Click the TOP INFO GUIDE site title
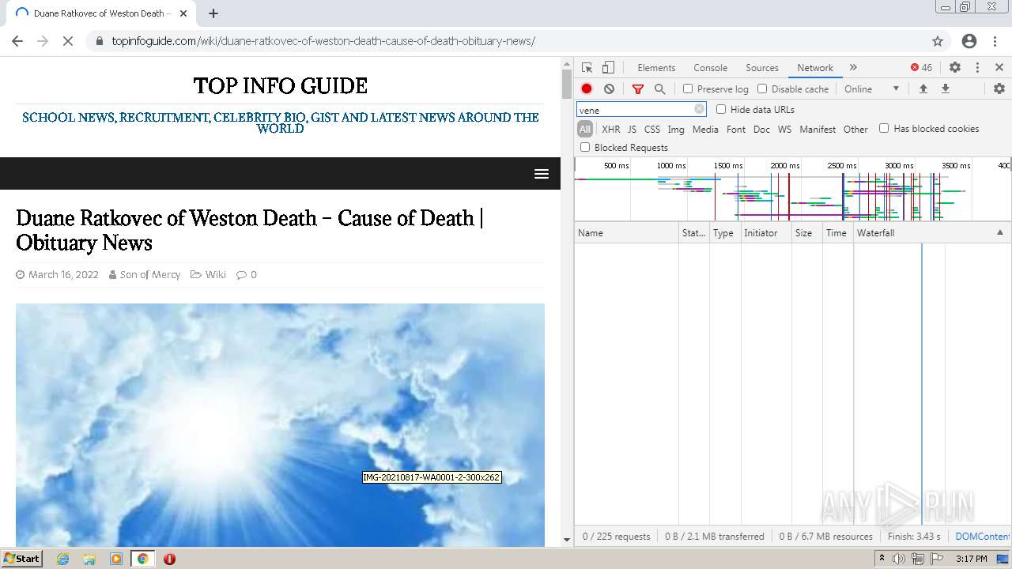The width and height of the screenshot is (1012, 569). click(x=281, y=85)
